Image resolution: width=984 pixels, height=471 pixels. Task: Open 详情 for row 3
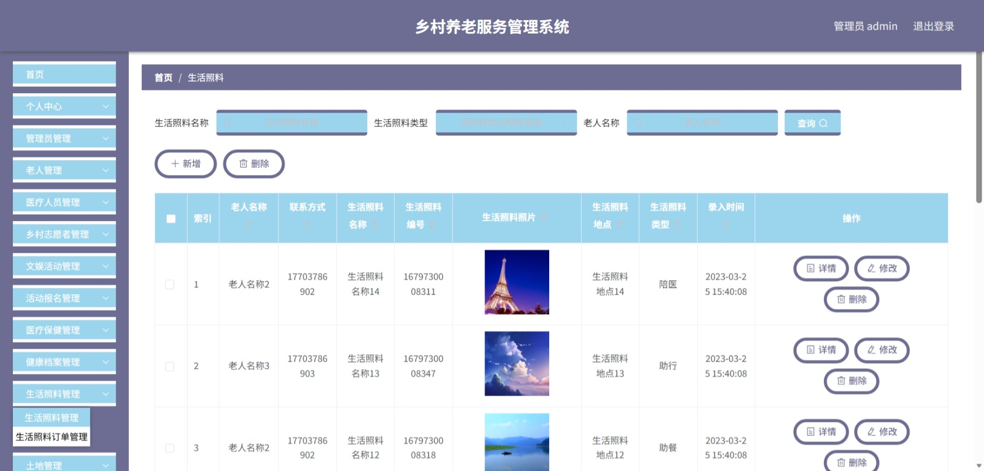821,432
